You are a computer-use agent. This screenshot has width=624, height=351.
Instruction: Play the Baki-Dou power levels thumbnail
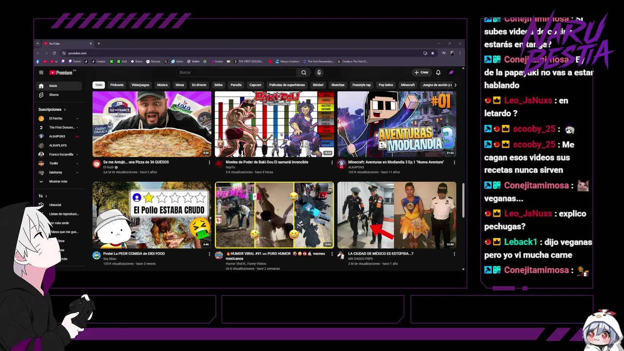tap(274, 124)
